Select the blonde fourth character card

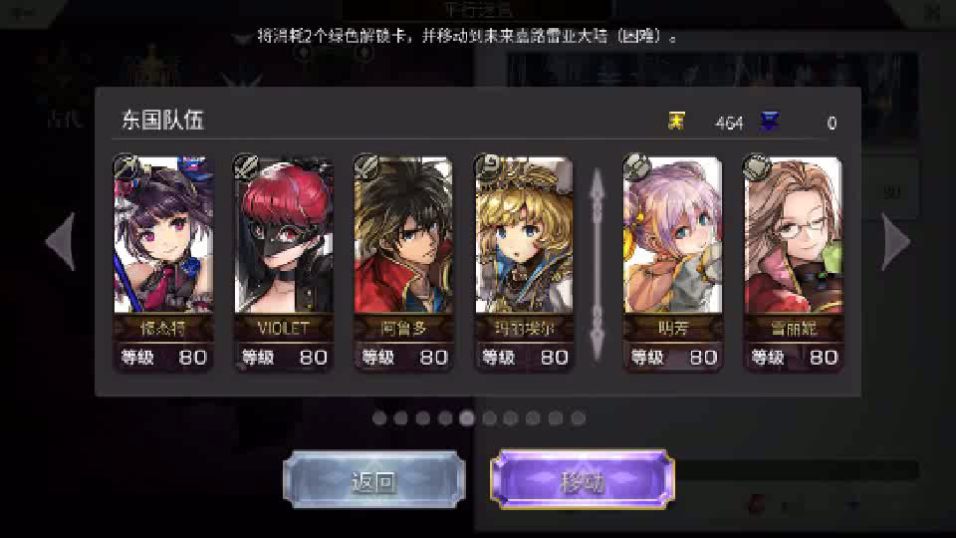click(524, 262)
